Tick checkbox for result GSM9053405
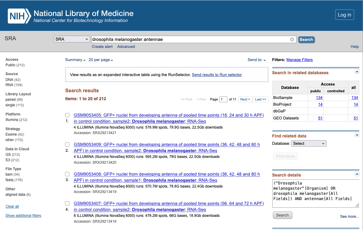 pos(67,115)
